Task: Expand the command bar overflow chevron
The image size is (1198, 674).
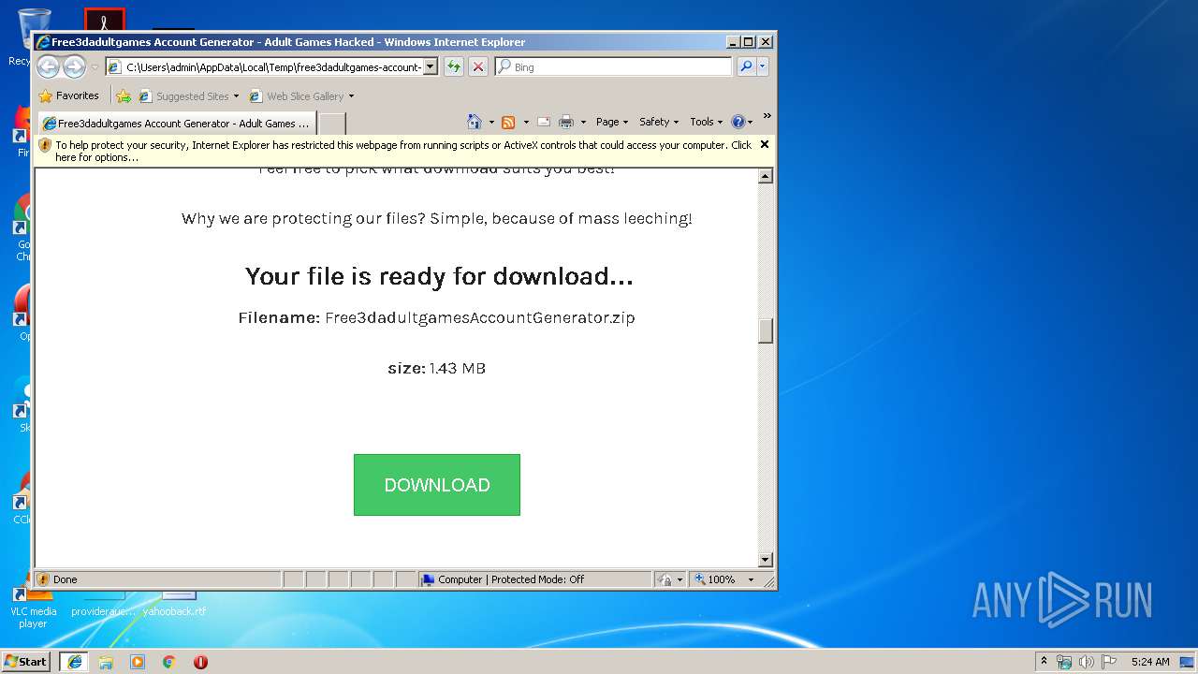Action: pyautogui.click(x=767, y=116)
